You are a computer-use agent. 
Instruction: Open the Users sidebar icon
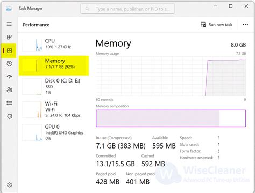[9, 90]
